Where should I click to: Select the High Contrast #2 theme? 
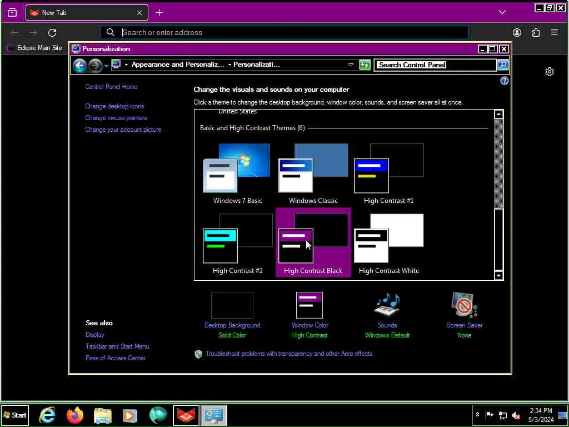tap(237, 244)
